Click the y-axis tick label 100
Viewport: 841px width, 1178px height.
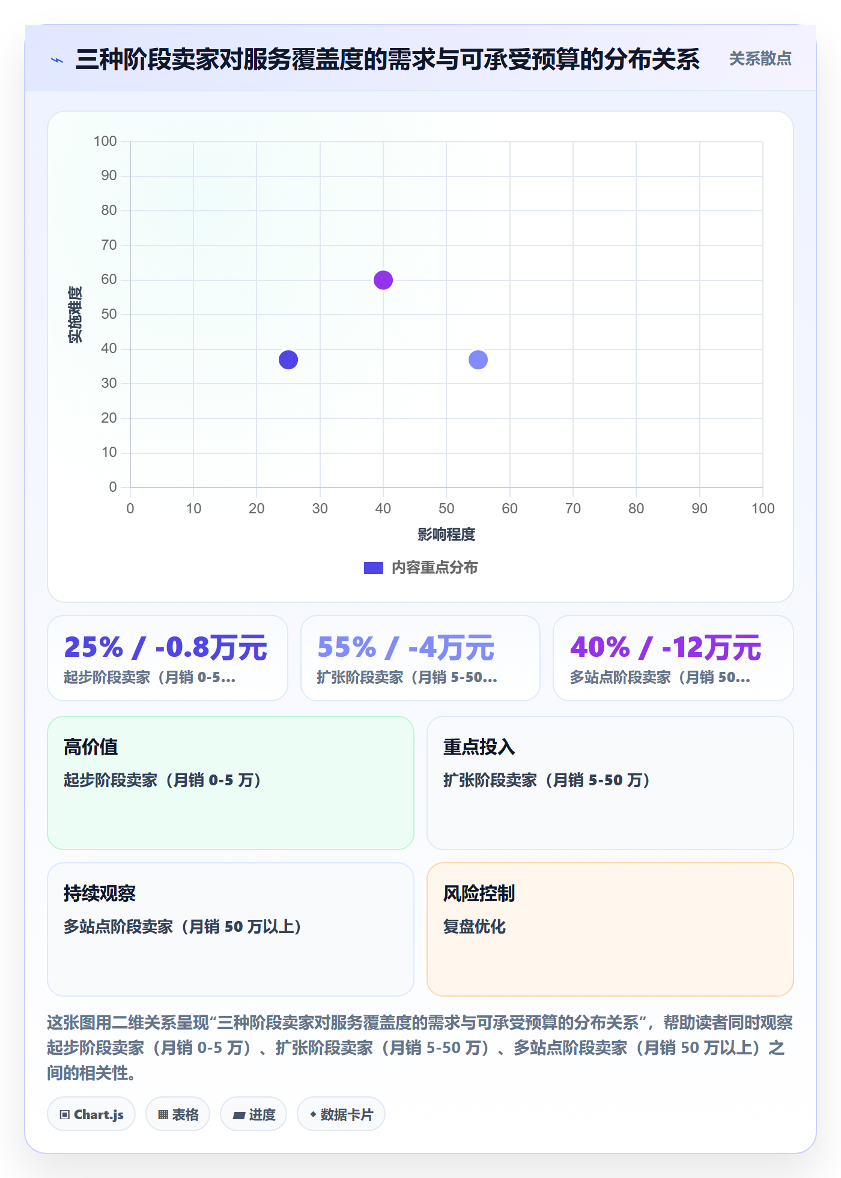(105, 141)
